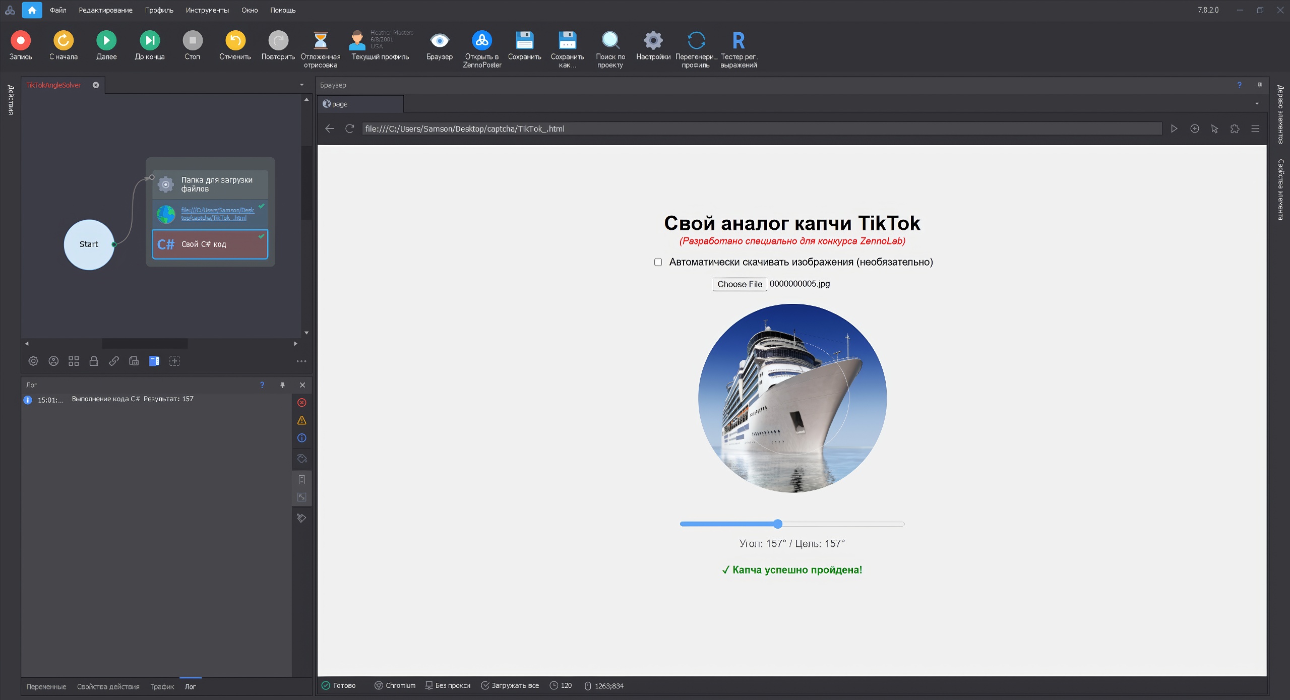This screenshot has height=700, width=1290.
Task: Toggle the warning filter in log
Action: point(301,420)
